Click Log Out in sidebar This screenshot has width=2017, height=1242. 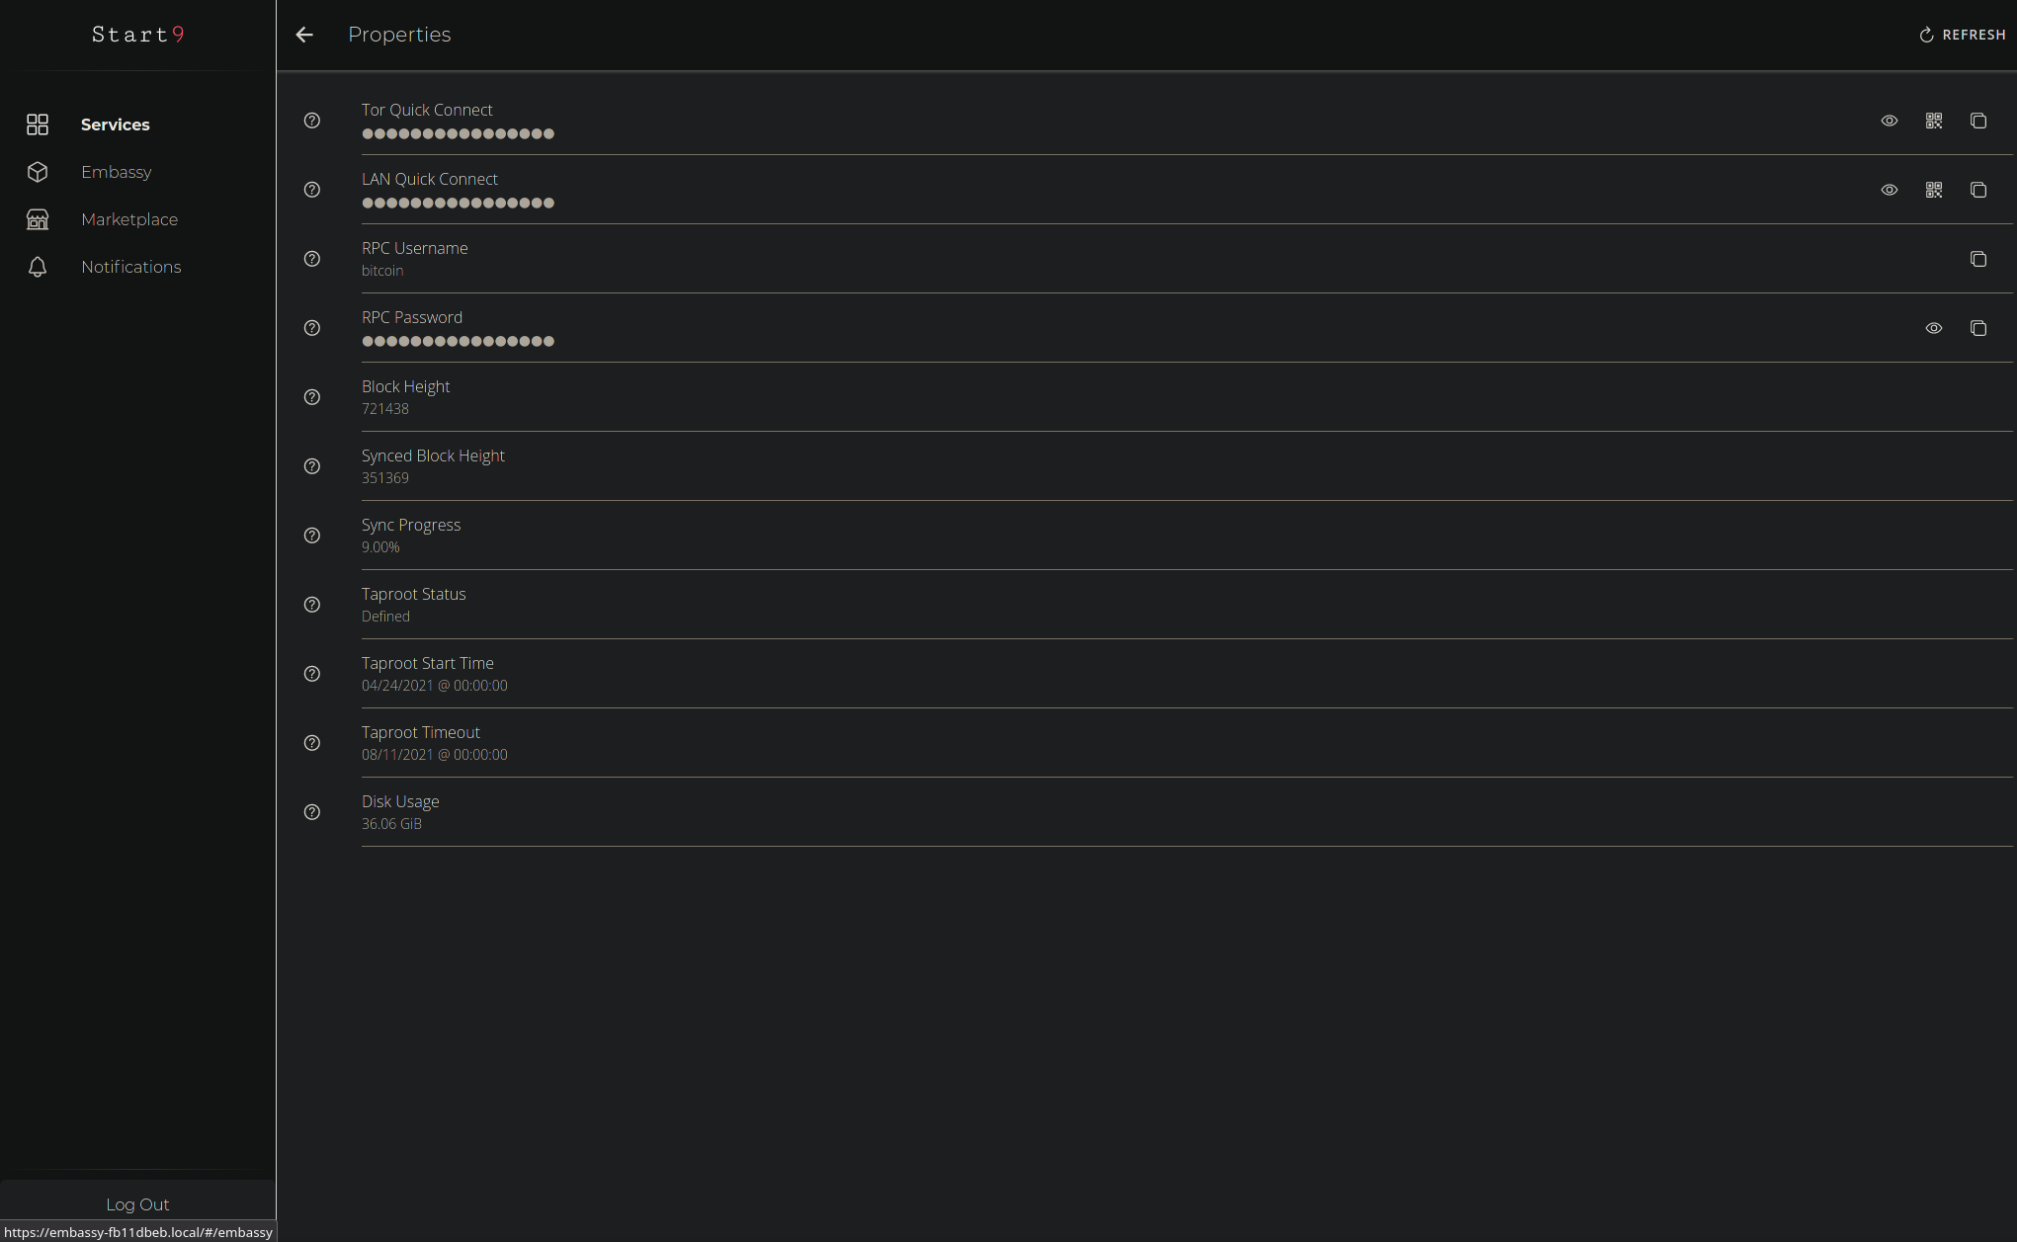(x=137, y=1203)
